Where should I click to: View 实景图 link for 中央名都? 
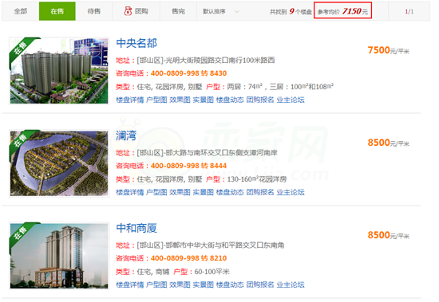pos(204,100)
